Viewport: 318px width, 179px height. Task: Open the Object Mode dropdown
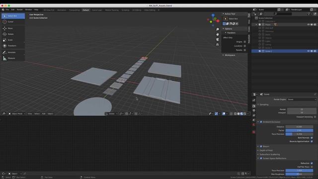click(17, 114)
